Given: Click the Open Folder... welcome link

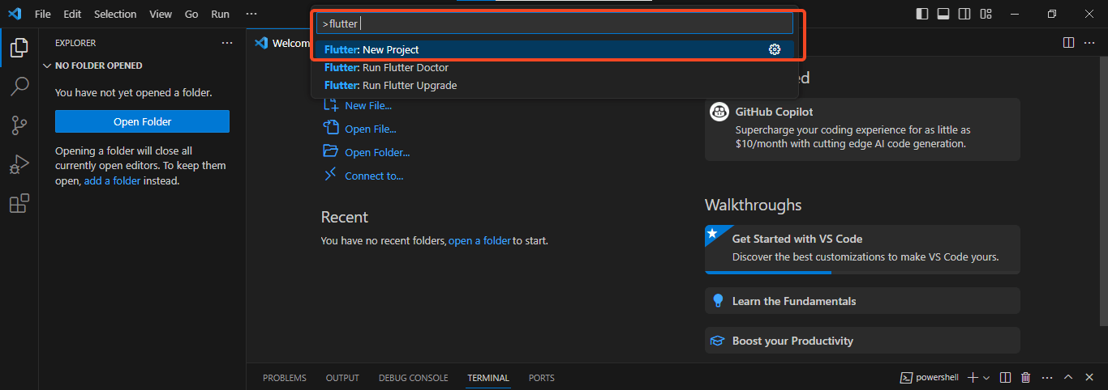Looking at the screenshot, I should (x=377, y=152).
